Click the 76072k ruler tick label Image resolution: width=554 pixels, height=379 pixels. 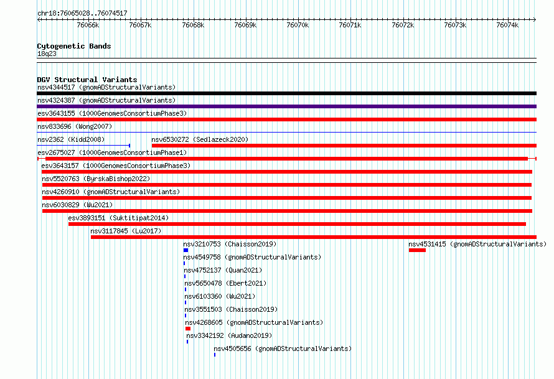pos(403,25)
